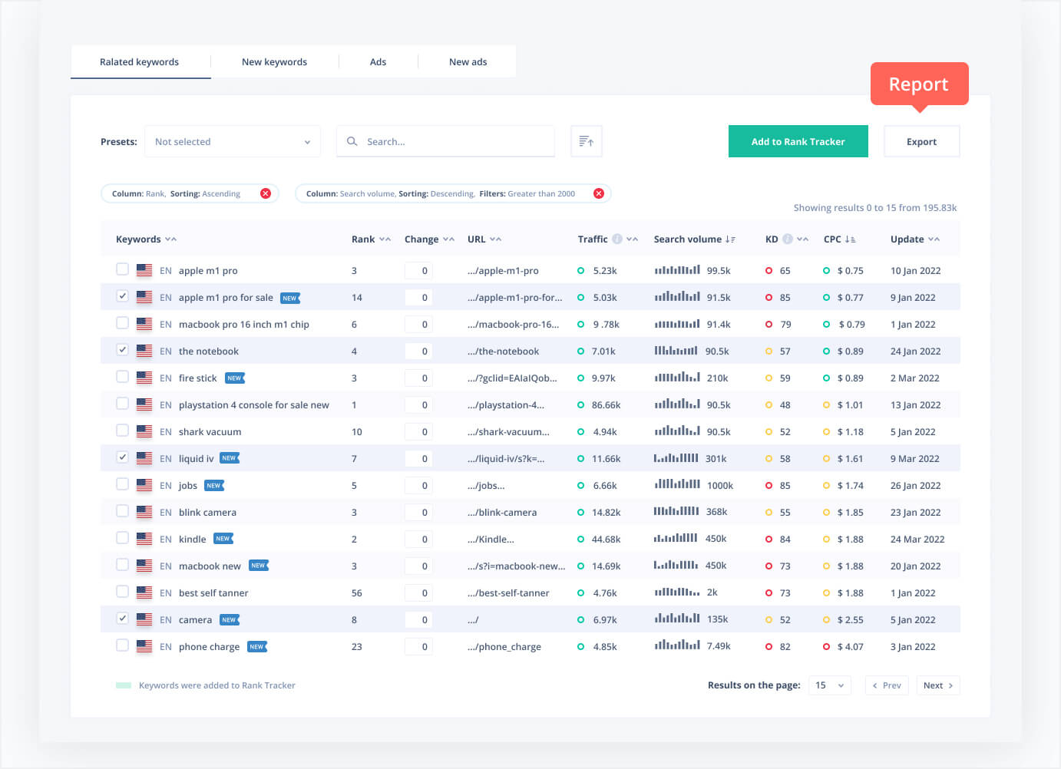The width and height of the screenshot is (1061, 769).
Task: Open the .../best-self-tanner URL link
Action: tap(508, 593)
